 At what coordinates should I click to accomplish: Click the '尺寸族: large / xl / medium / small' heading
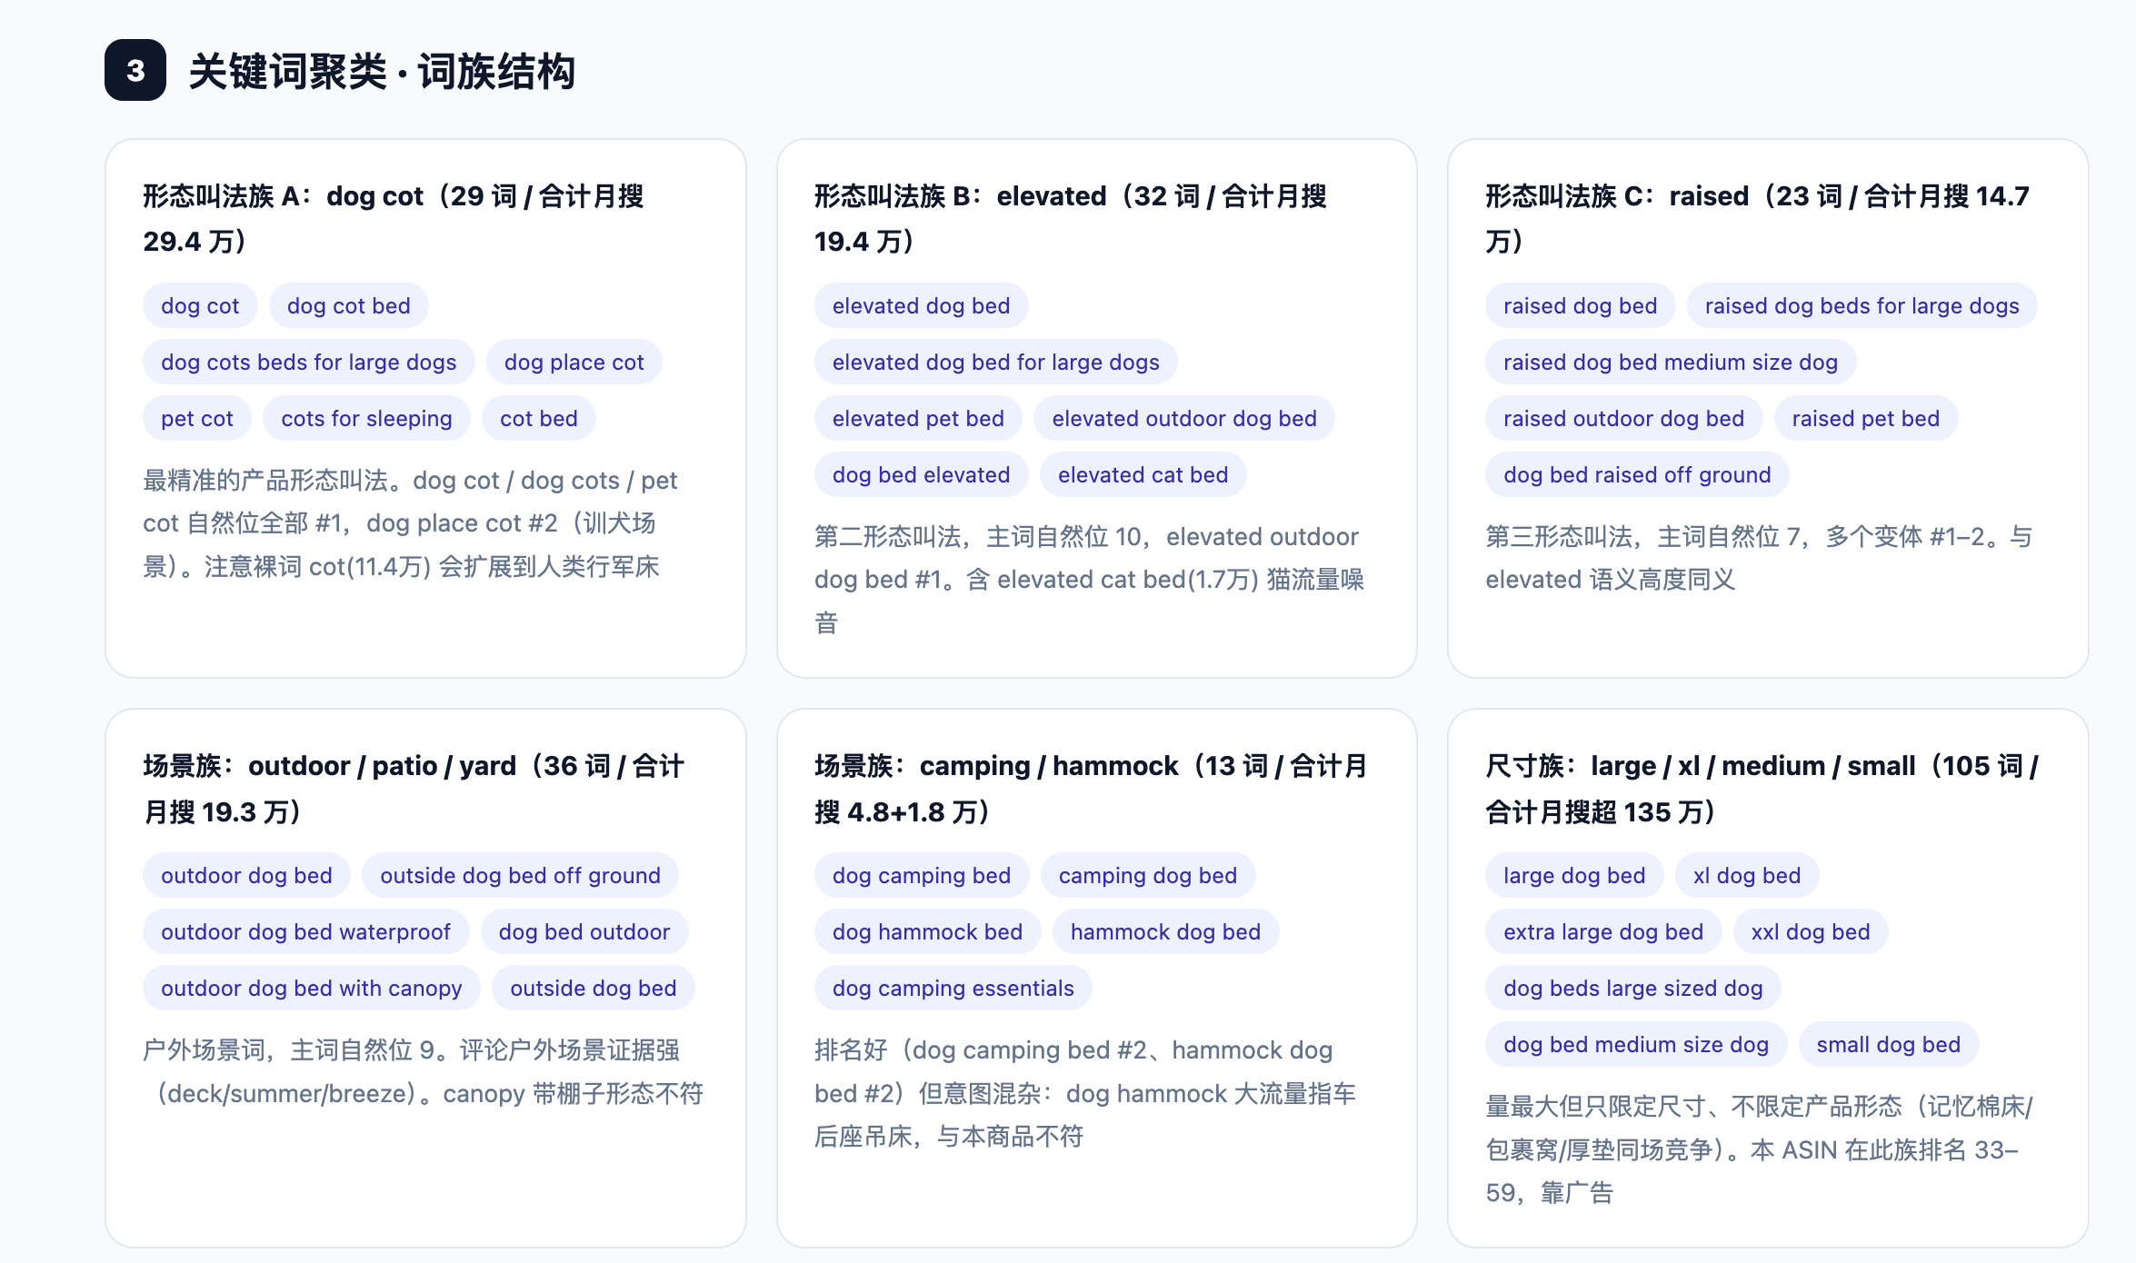(x=1762, y=789)
